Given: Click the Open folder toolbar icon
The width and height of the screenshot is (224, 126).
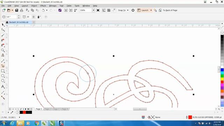Looking at the screenshot, I should (x=9, y=10).
